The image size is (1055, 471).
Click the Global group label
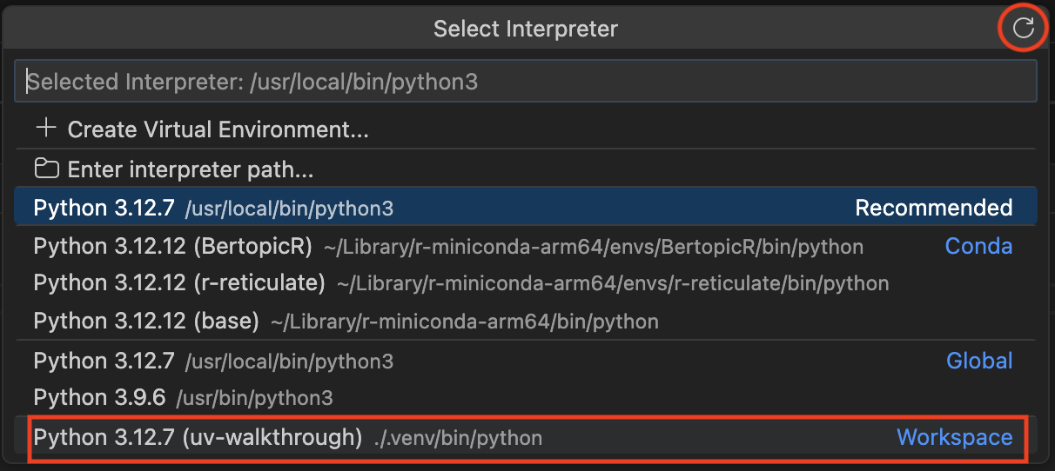pyautogui.click(x=979, y=361)
